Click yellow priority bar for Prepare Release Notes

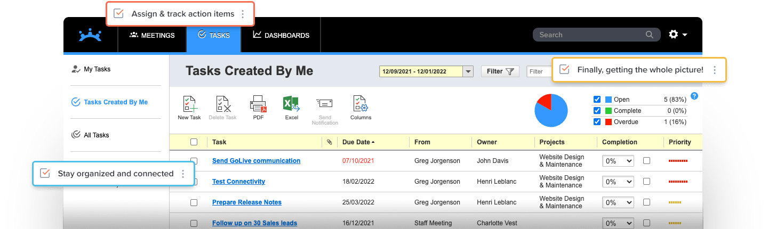(x=675, y=202)
